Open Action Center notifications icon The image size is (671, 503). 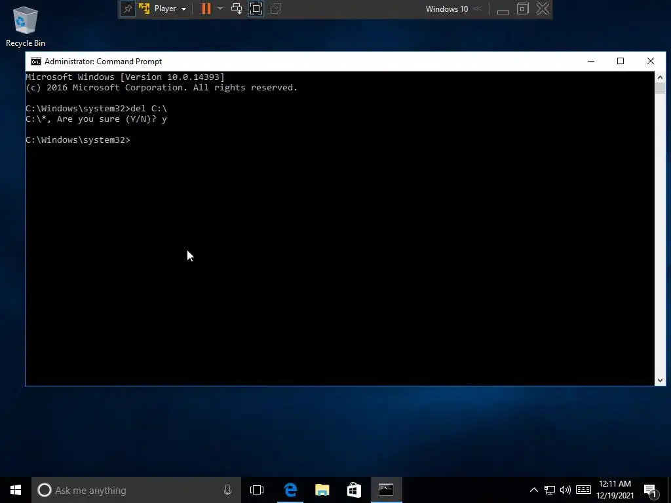(x=651, y=491)
